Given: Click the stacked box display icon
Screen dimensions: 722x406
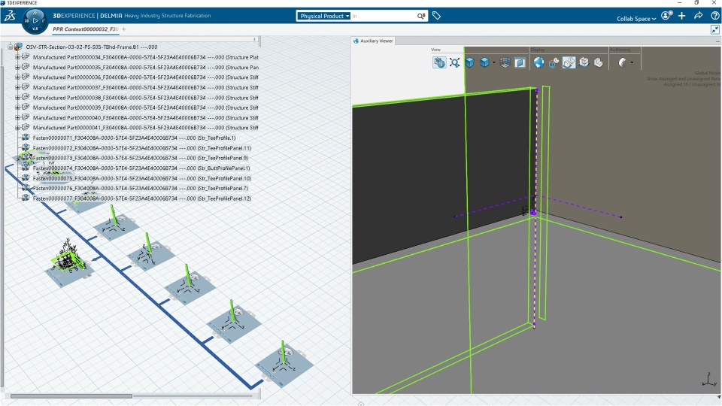Looking at the screenshot, I should point(584,62).
